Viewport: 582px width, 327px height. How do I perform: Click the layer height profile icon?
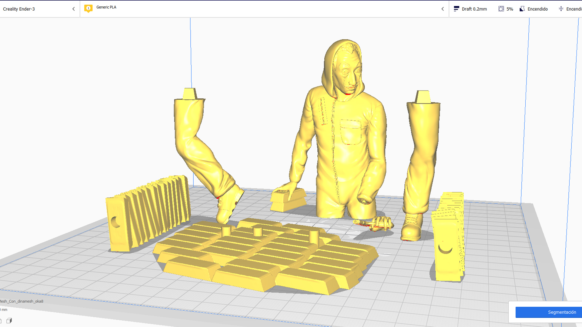pos(456,9)
